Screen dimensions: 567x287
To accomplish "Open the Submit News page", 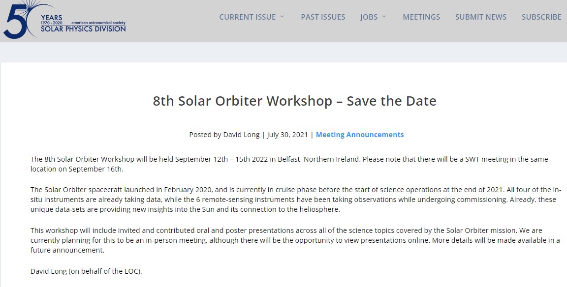I will [480, 17].
